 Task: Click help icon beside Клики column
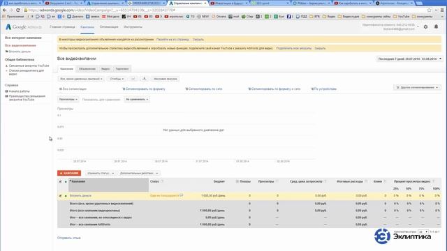[385, 181]
